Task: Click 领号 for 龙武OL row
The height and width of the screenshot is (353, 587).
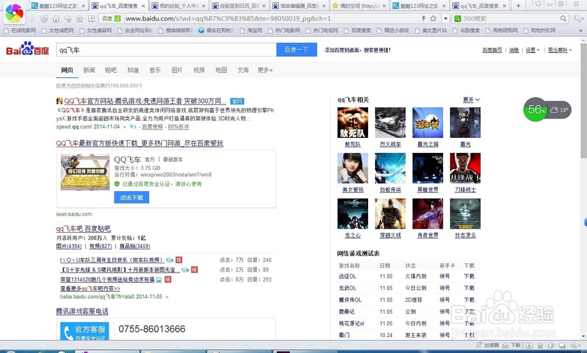Action: point(444,288)
